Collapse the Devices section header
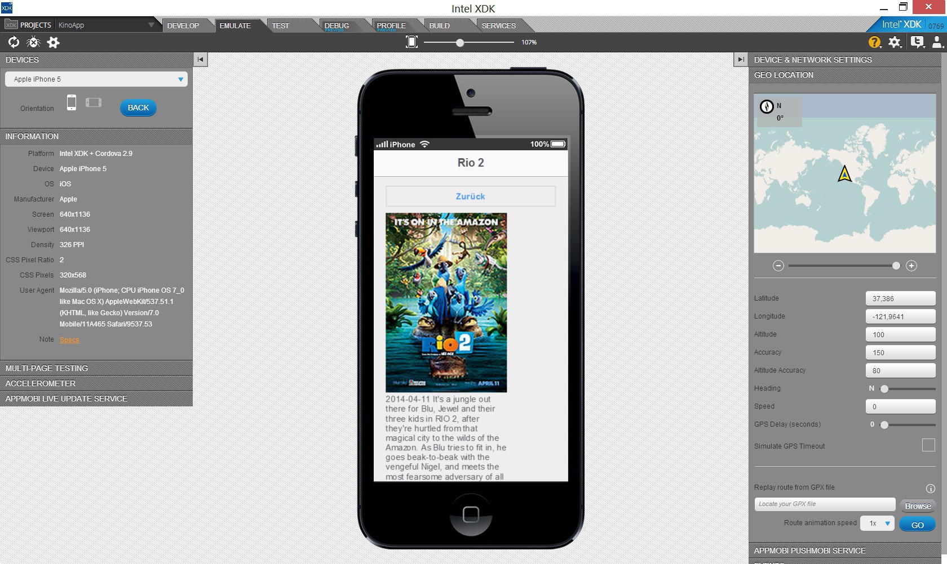Screen dimensions: 947x564 click(x=96, y=60)
